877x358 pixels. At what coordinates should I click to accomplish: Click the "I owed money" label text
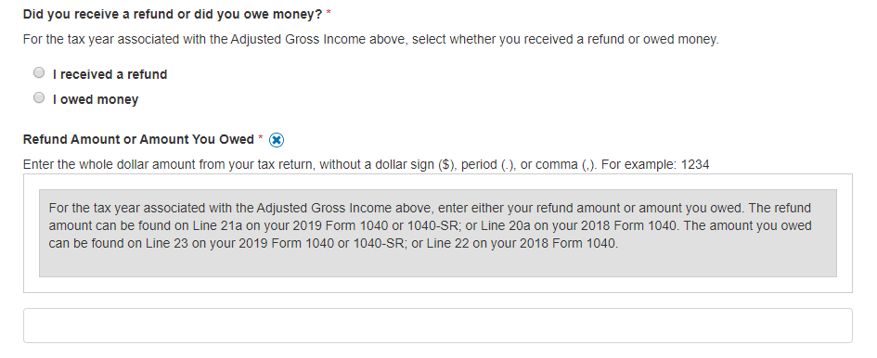click(x=96, y=99)
